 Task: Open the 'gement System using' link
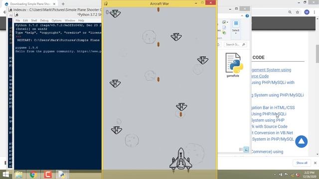[x=271, y=70]
